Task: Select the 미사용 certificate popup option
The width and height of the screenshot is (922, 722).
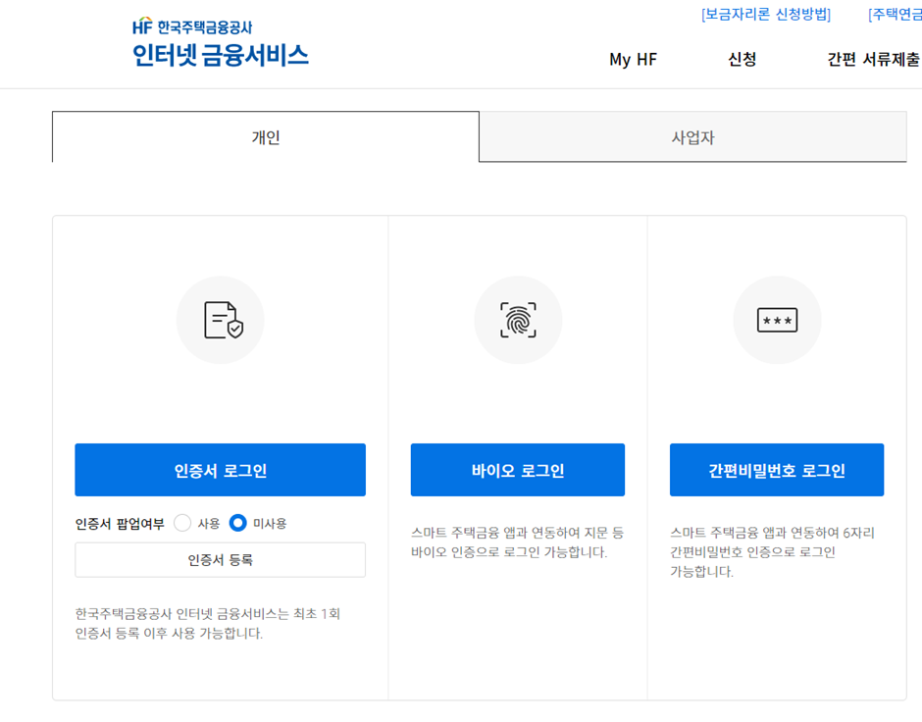Action: click(237, 523)
